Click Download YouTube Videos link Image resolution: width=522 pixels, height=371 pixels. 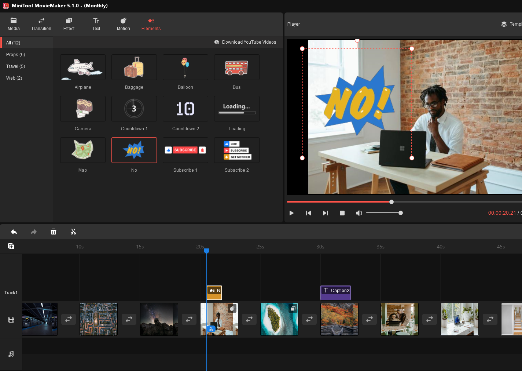pos(245,42)
